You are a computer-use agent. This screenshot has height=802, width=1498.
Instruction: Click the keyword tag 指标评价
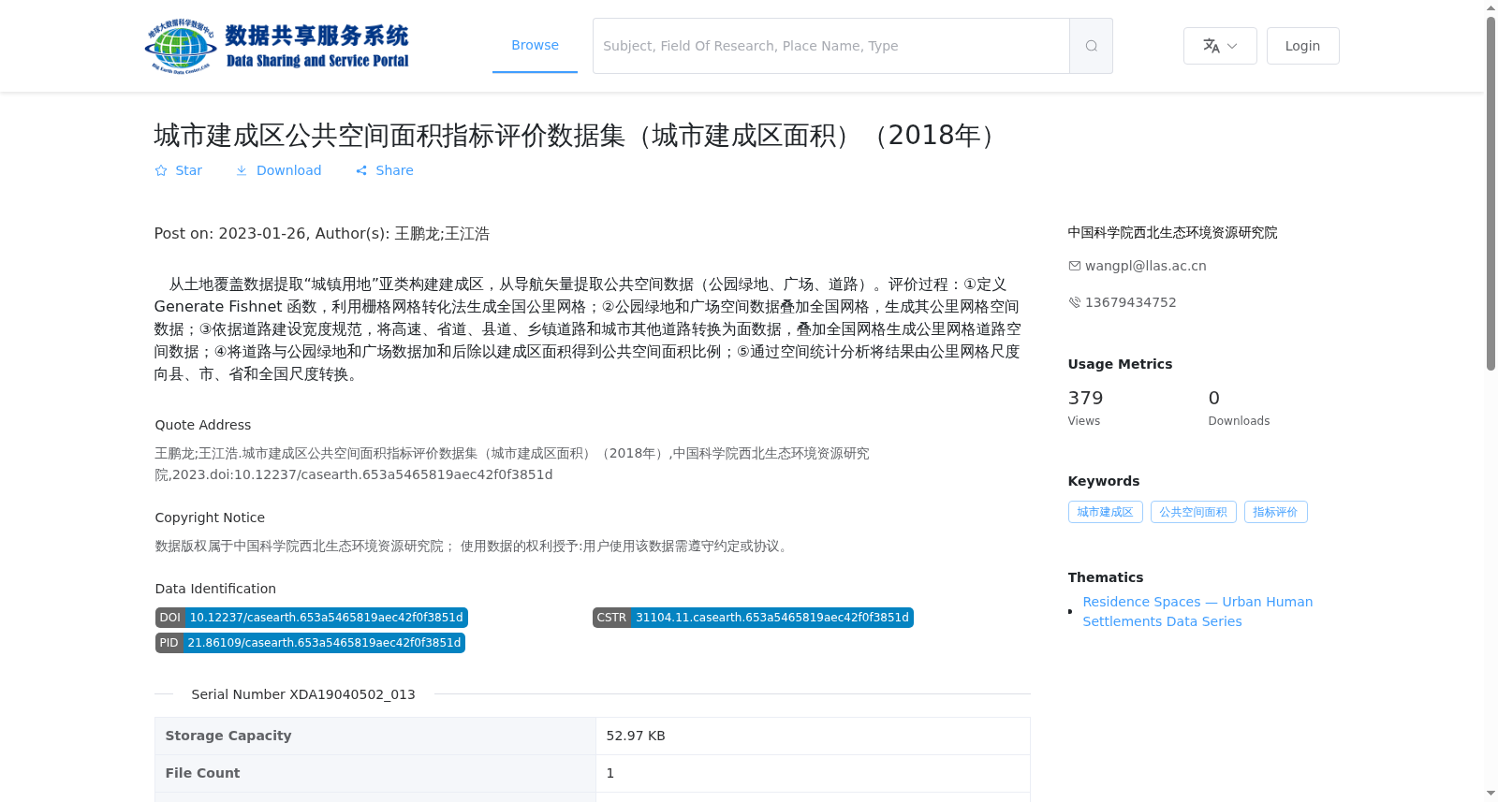1275,512
